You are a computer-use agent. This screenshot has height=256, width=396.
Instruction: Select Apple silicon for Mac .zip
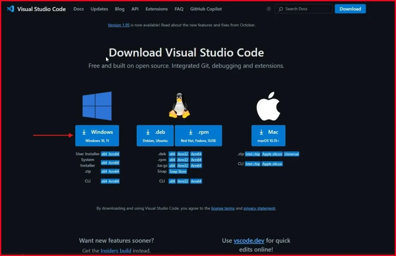(272, 154)
